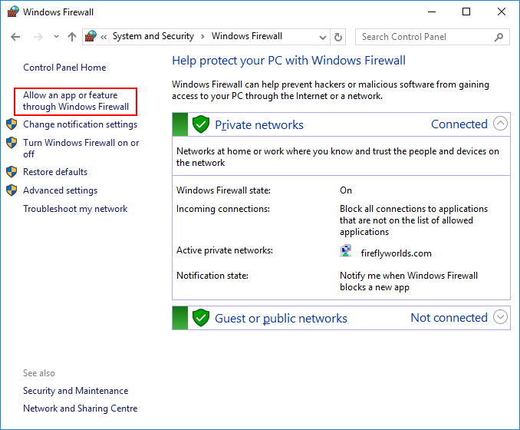Open the recent locations dropdown arrow
This screenshot has width=520, height=430.
[x=56, y=37]
